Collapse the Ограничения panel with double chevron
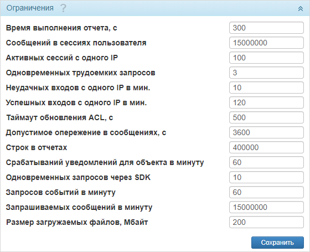 [x=300, y=8]
